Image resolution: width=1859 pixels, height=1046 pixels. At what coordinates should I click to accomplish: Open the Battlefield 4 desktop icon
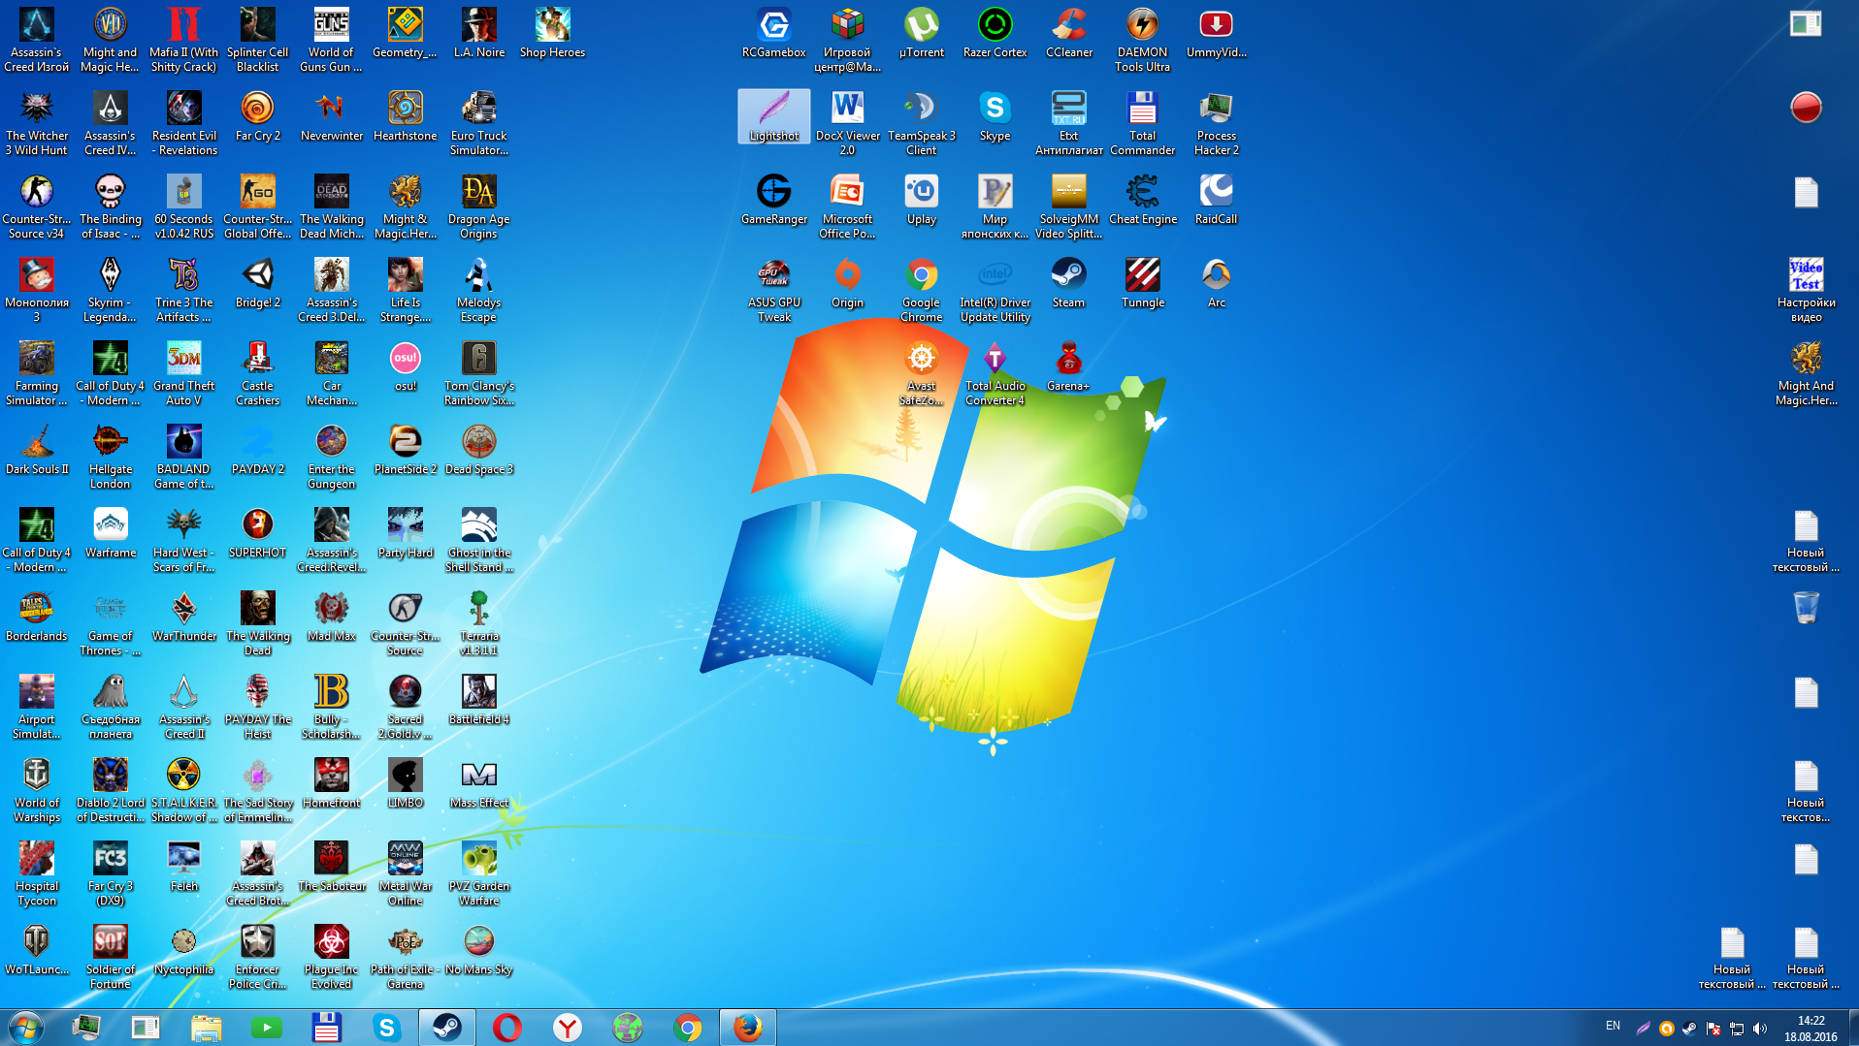[478, 700]
